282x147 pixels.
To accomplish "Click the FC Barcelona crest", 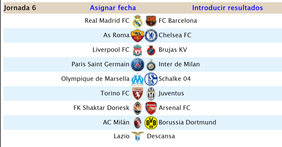I will (151, 21).
